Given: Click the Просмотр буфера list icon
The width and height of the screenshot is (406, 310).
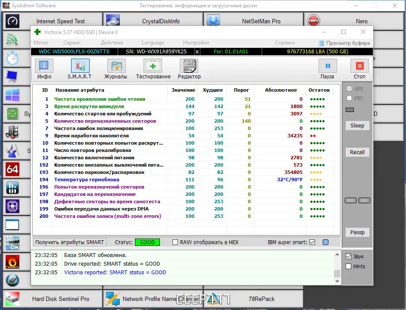Looking at the screenshot, I should (322, 43).
